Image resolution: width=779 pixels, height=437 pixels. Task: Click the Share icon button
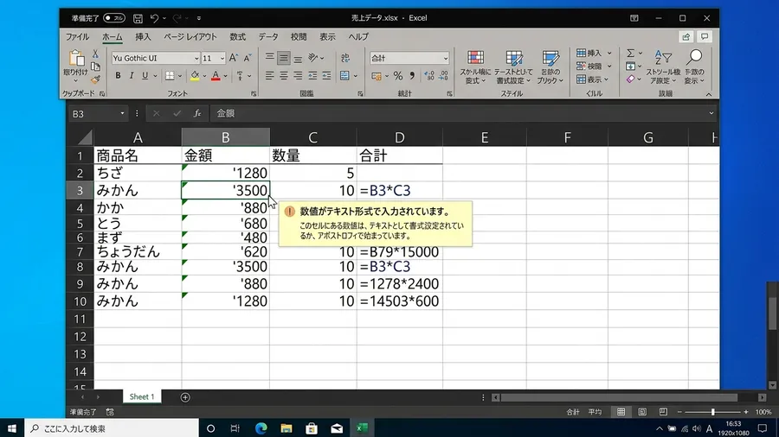[686, 36]
